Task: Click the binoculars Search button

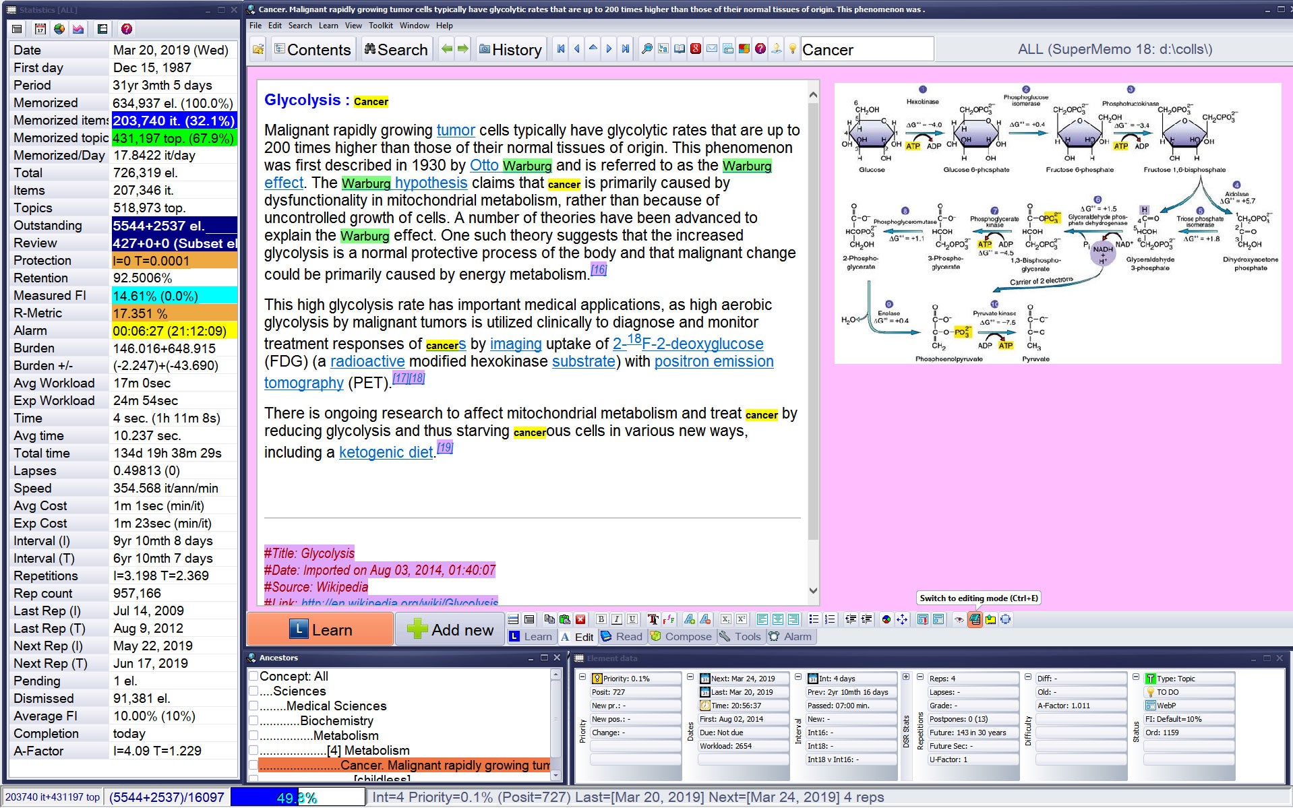Action: pos(396,50)
